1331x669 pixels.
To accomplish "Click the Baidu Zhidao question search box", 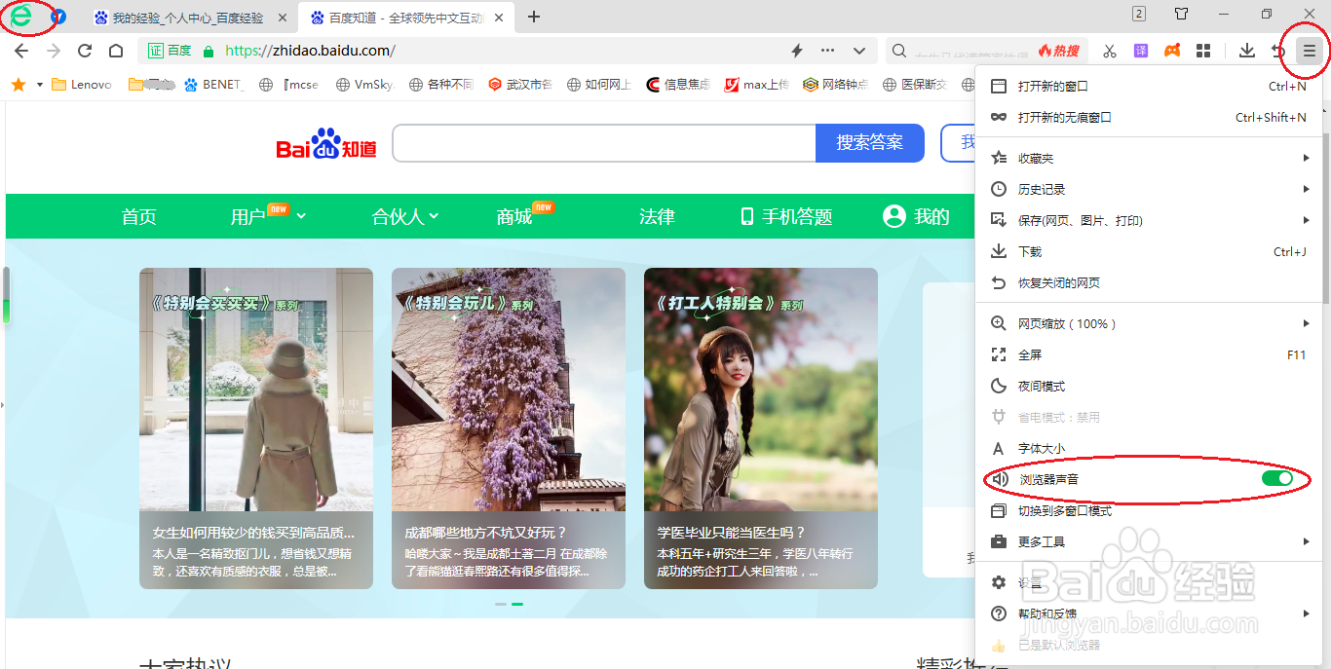I will 604,143.
